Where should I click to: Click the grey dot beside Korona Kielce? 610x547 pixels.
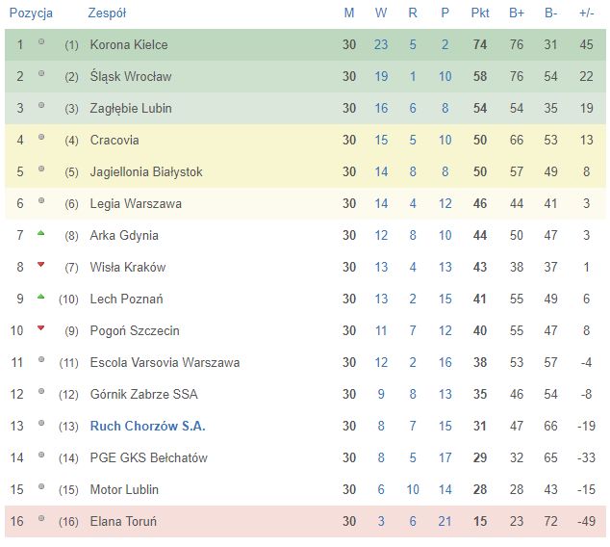[41, 41]
